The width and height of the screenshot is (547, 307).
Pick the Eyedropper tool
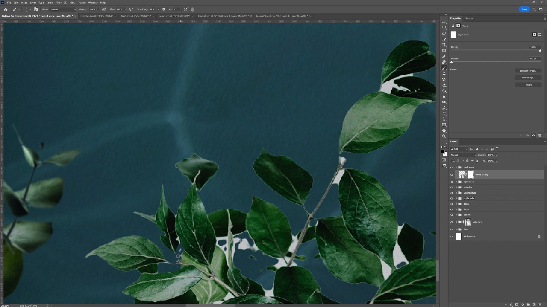coord(444,56)
